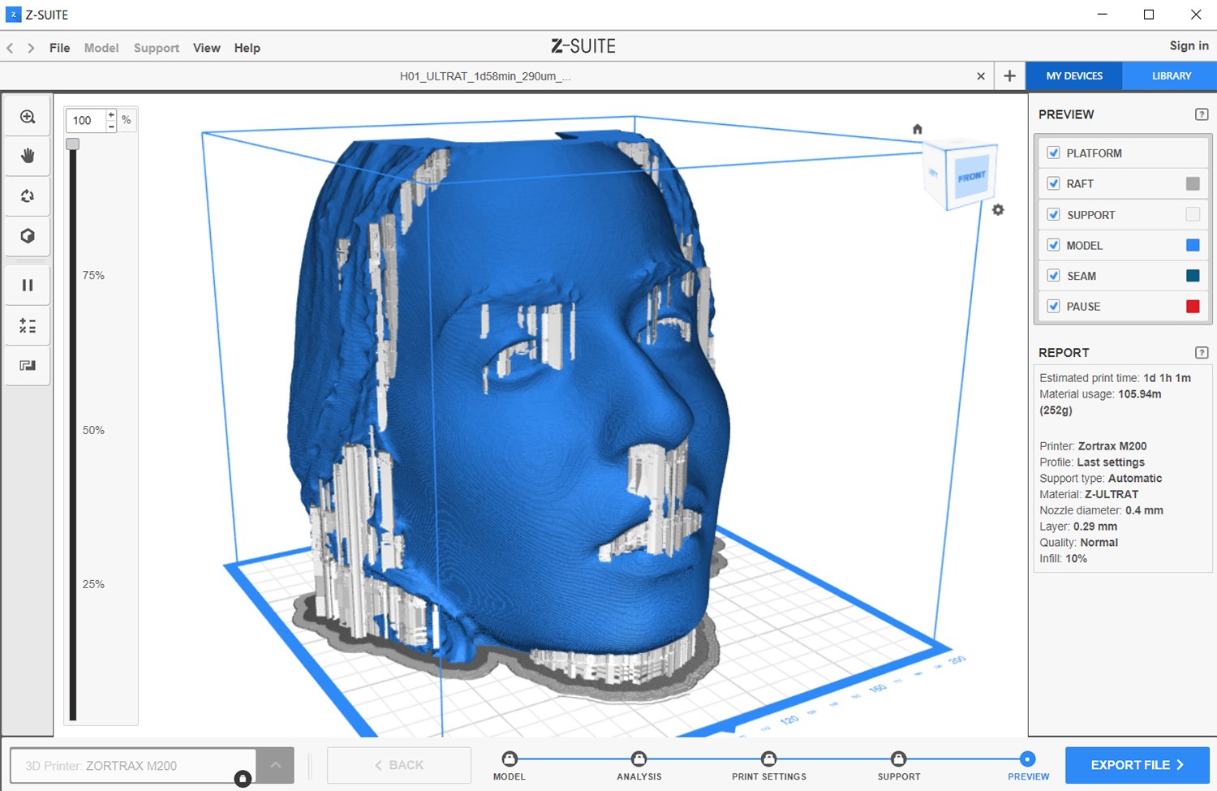This screenshot has height=791, width=1217.
Task: Click the Support type Automatic text
Action: (1100, 479)
